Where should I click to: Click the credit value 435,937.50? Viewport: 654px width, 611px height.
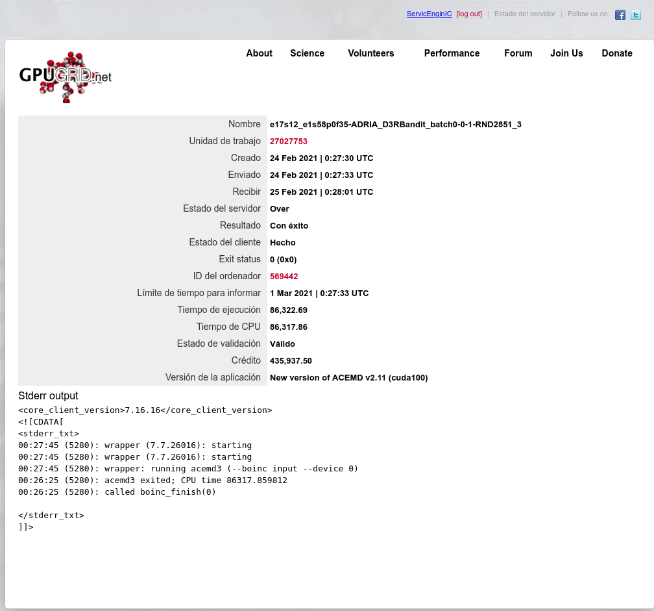[x=291, y=360]
